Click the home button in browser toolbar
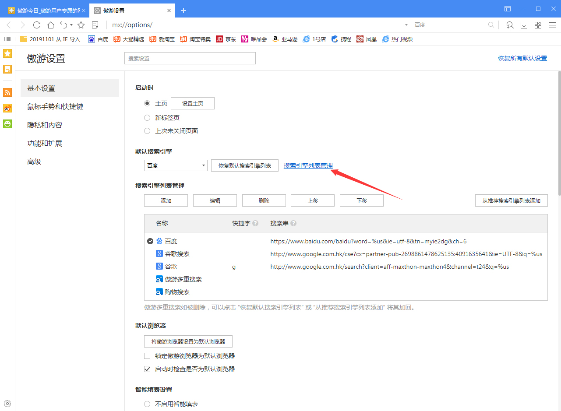 pyautogui.click(x=50, y=25)
